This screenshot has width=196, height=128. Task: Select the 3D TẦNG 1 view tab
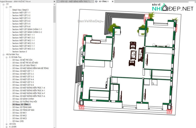point(104,2)
